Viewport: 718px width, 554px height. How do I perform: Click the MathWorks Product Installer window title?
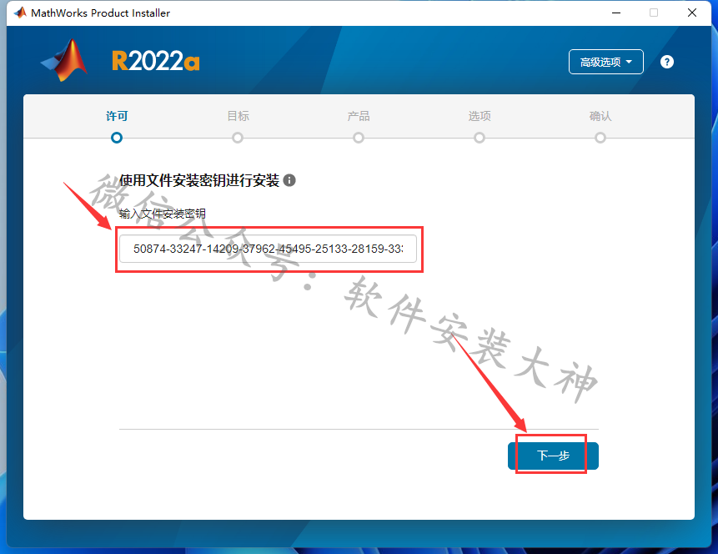pos(100,13)
